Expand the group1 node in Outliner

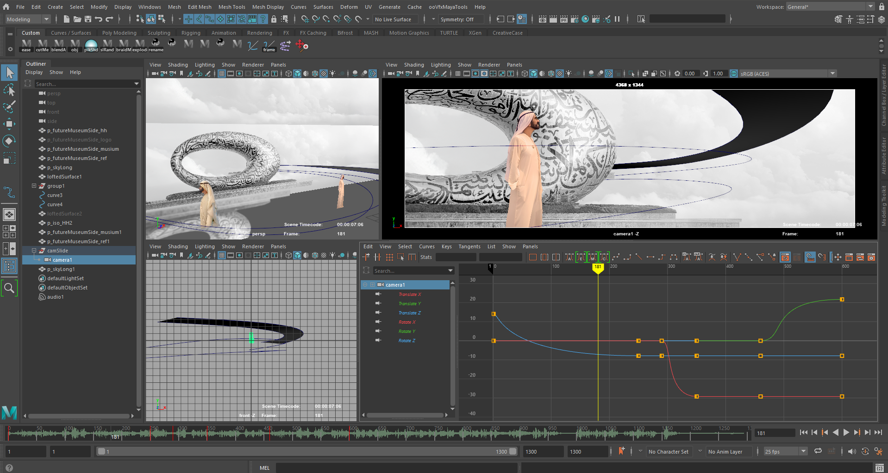click(34, 186)
